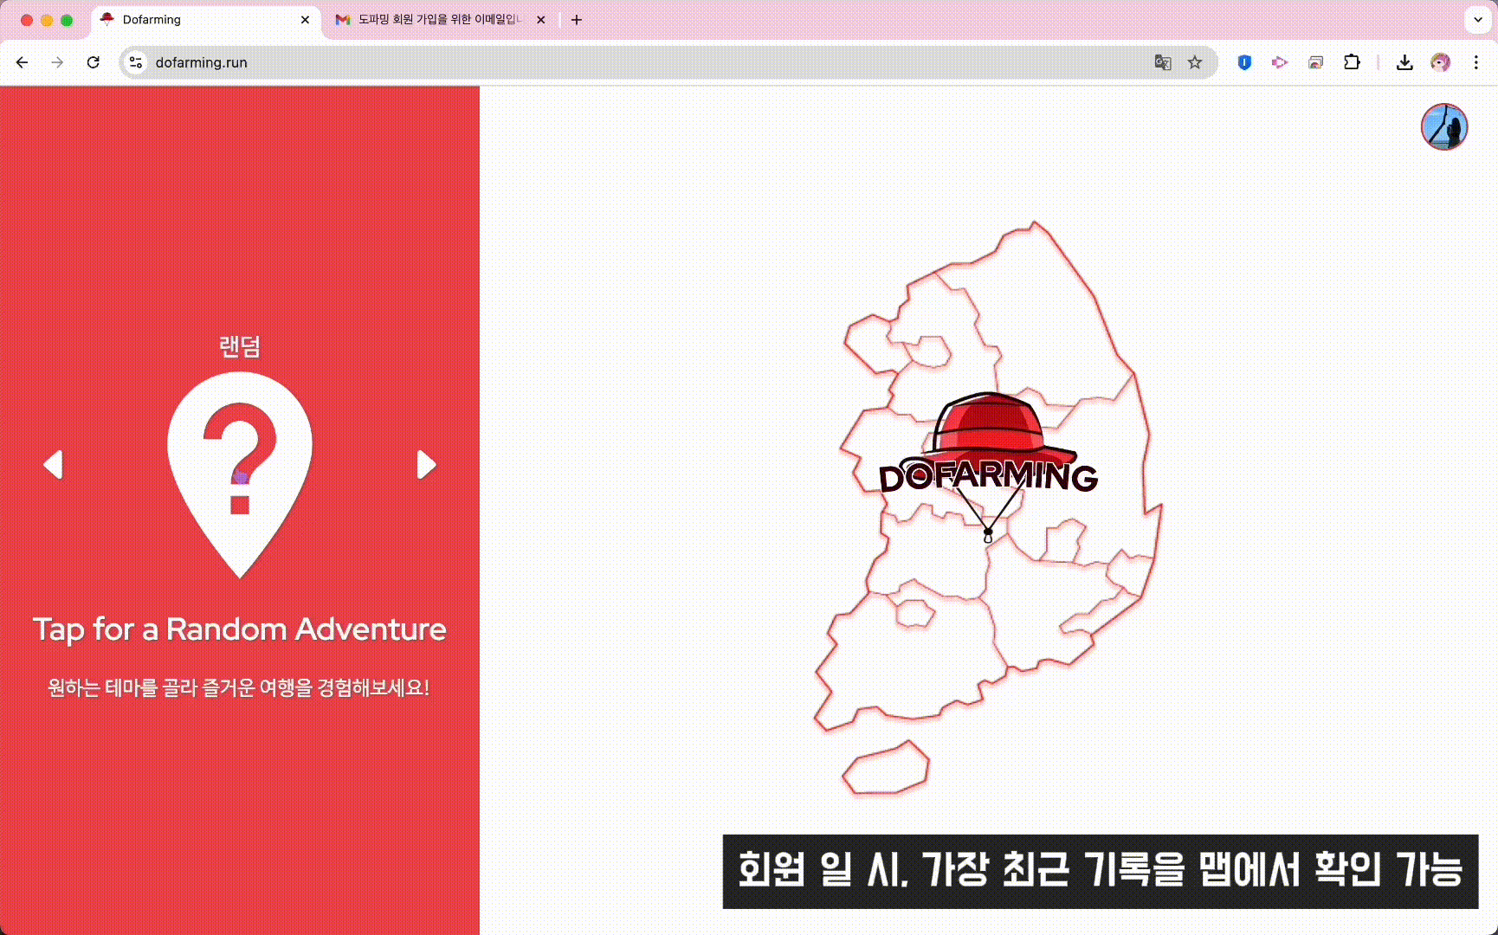Open the Extensions puzzle menu
The height and width of the screenshot is (935, 1498).
click(x=1352, y=62)
